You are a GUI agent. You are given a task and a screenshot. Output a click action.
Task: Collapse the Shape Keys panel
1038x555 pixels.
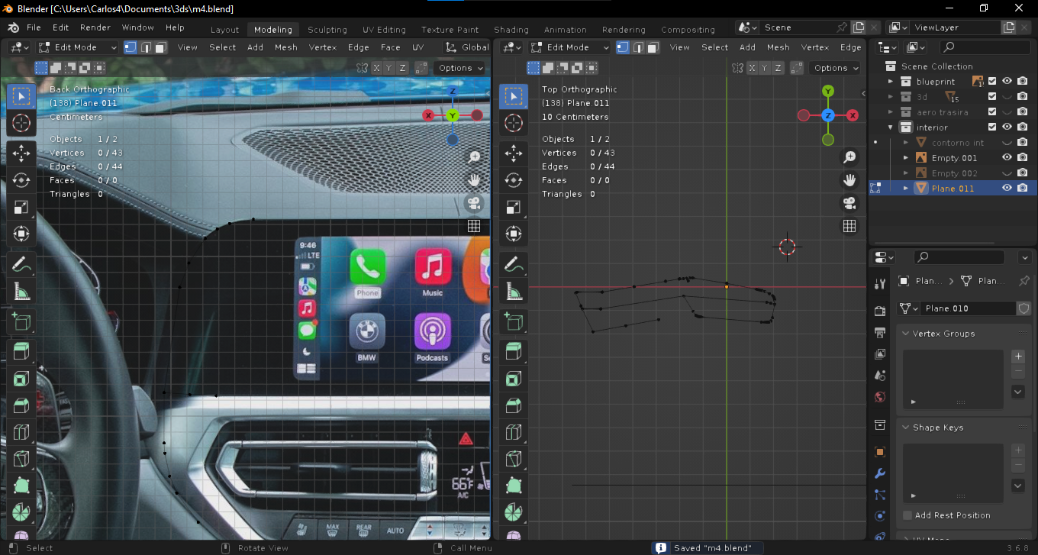pyautogui.click(x=906, y=428)
